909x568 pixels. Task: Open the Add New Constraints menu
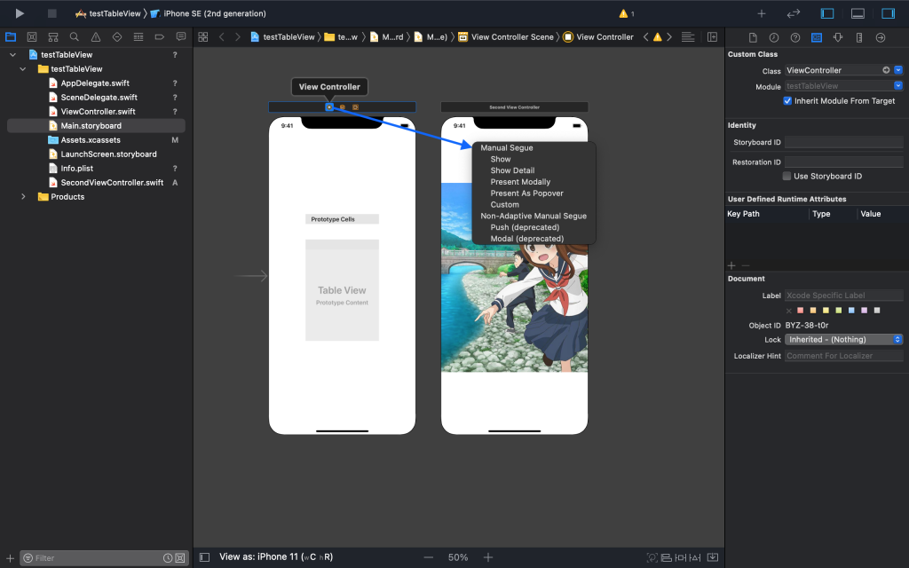(x=681, y=557)
